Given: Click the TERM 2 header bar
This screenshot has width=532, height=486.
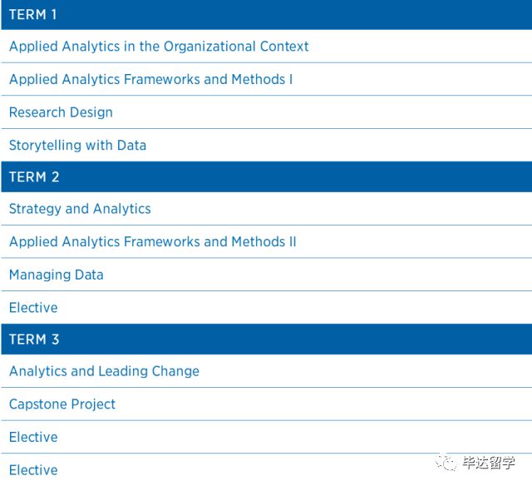Looking at the screenshot, I should point(267,177).
